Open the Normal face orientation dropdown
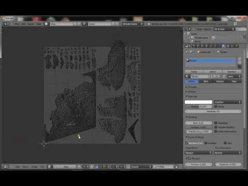 tap(227, 153)
